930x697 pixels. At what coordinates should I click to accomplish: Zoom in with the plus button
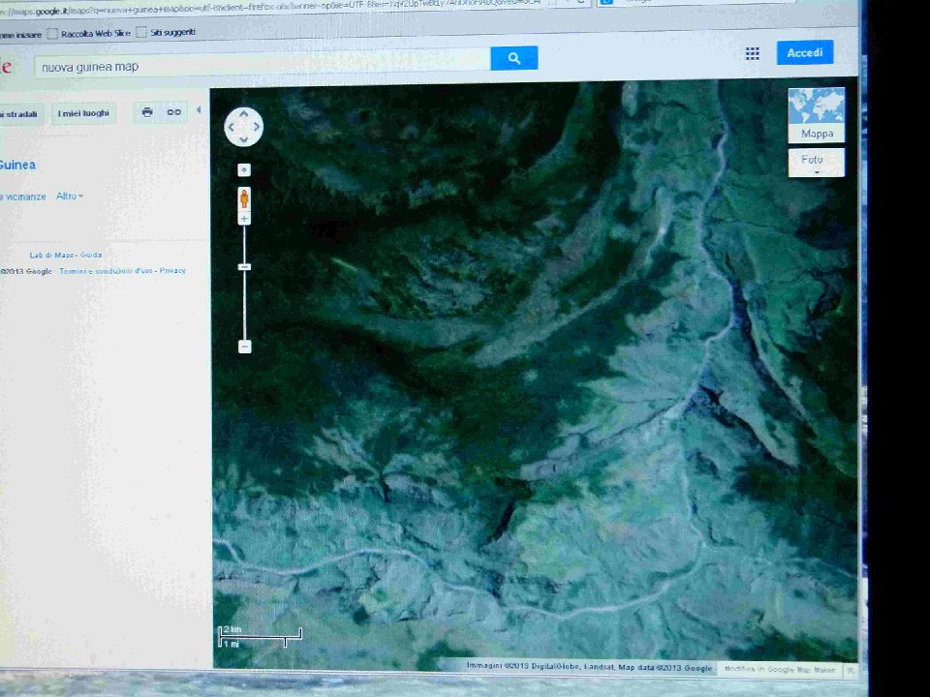[244, 219]
